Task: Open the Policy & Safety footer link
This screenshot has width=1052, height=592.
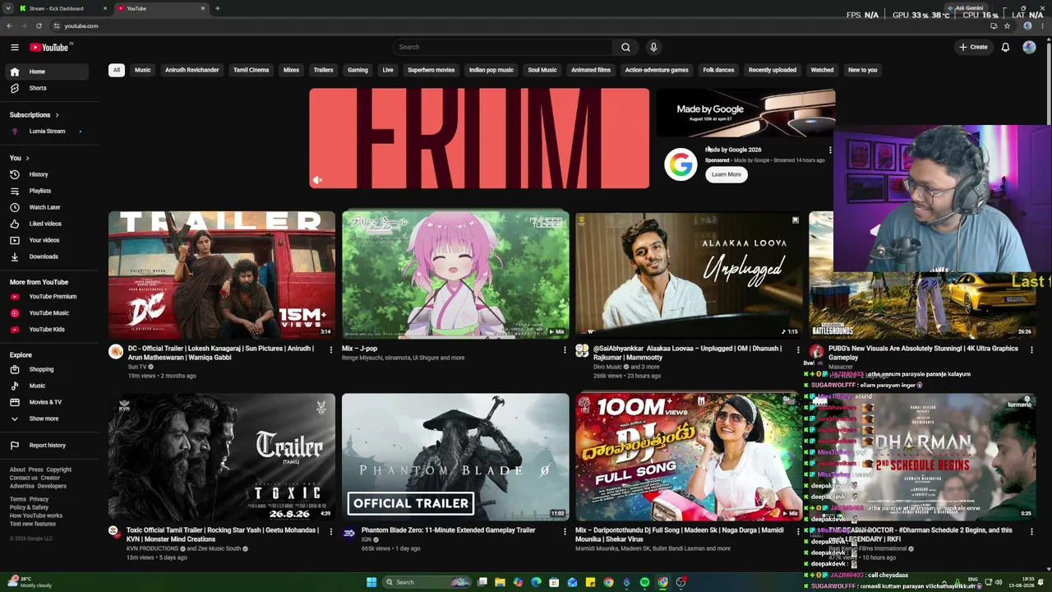Action: 29,507
